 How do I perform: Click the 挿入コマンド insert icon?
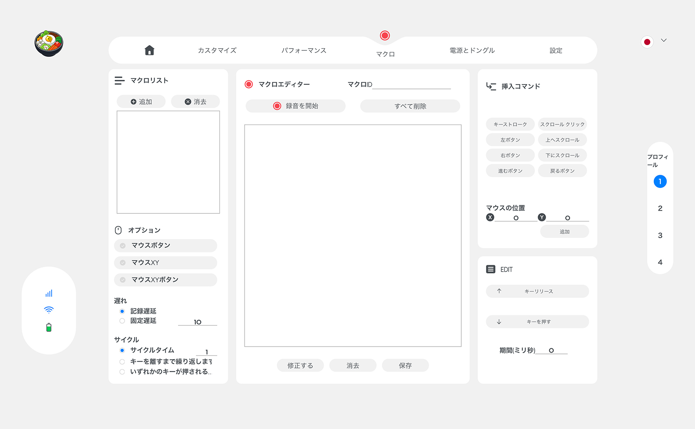click(491, 86)
